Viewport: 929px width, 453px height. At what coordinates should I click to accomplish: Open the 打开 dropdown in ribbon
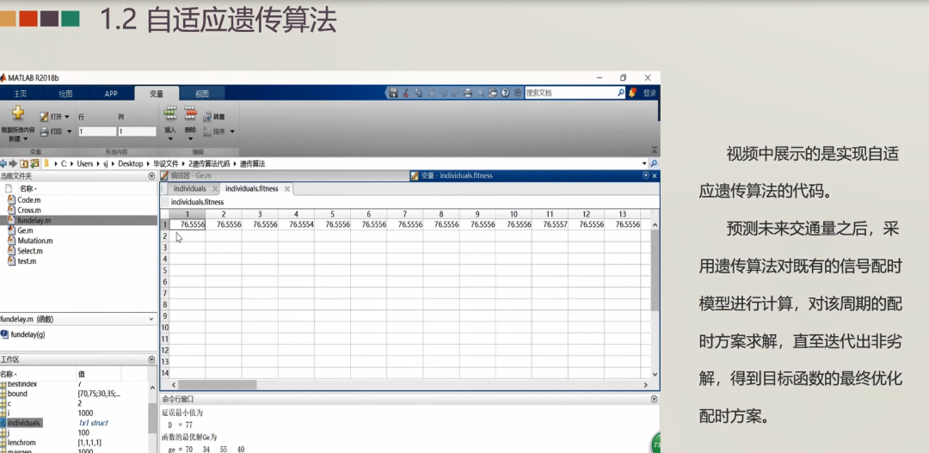[65, 117]
